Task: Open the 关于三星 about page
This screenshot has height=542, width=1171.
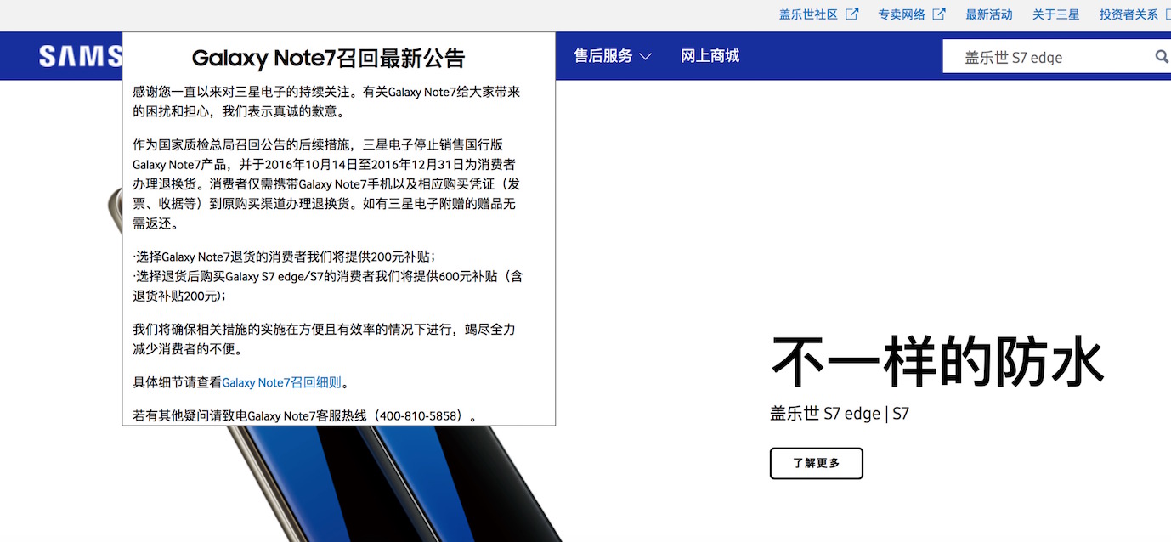Action: pos(1056,14)
